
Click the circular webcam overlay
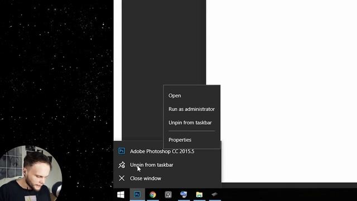[x=31, y=173]
